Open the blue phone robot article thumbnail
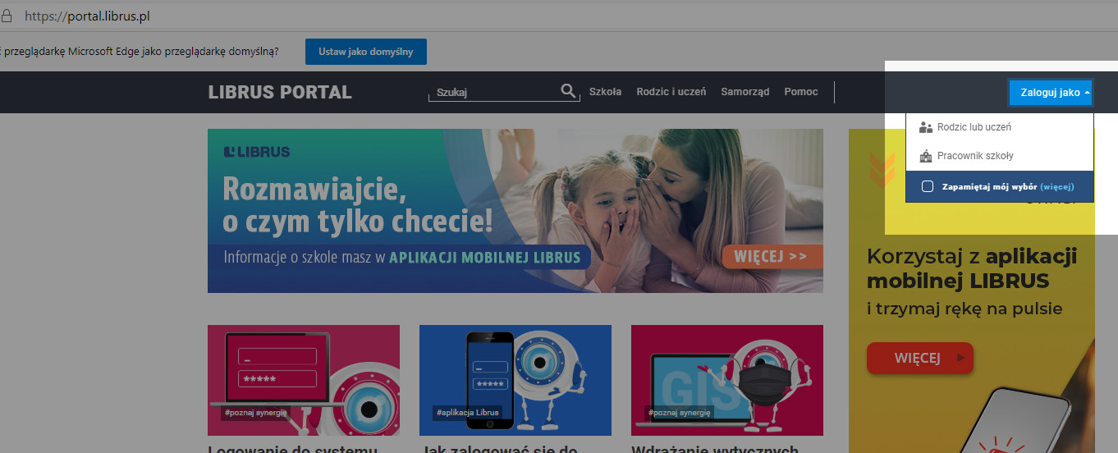The height and width of the screenshot is (453, 1118). point(515,380)
